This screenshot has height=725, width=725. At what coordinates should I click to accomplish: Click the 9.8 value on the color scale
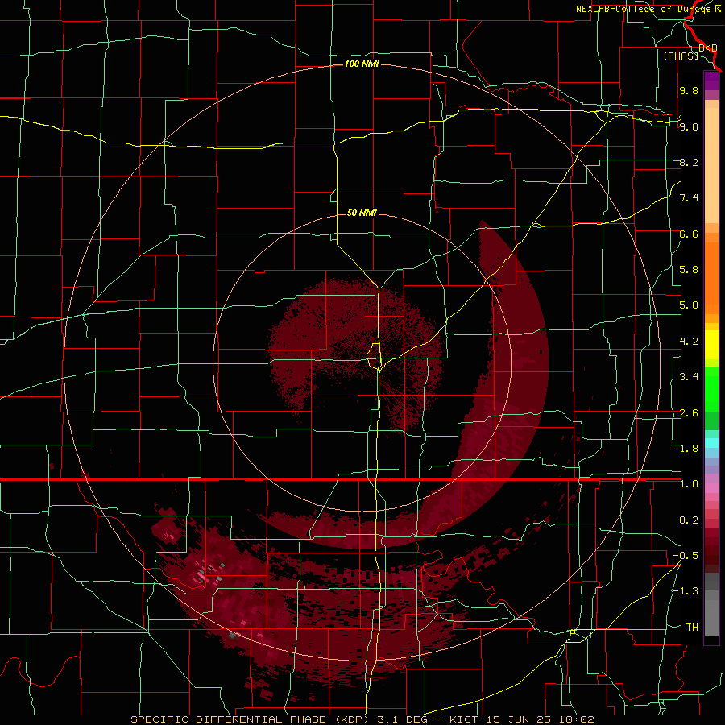coord(689,90)
